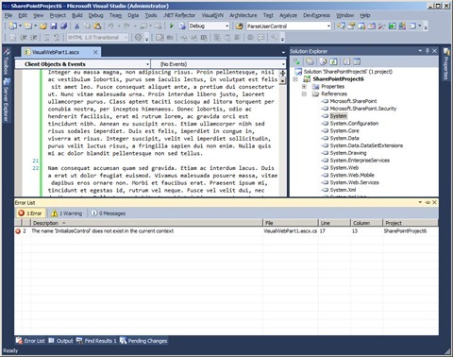Sort error list by File column header
This screenshot has width=453, height=357.
tap(291, 223)
